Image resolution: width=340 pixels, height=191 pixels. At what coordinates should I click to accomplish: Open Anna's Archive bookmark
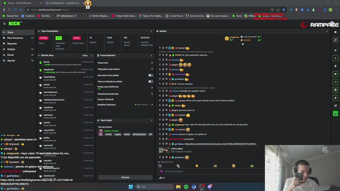coord(195,16)
